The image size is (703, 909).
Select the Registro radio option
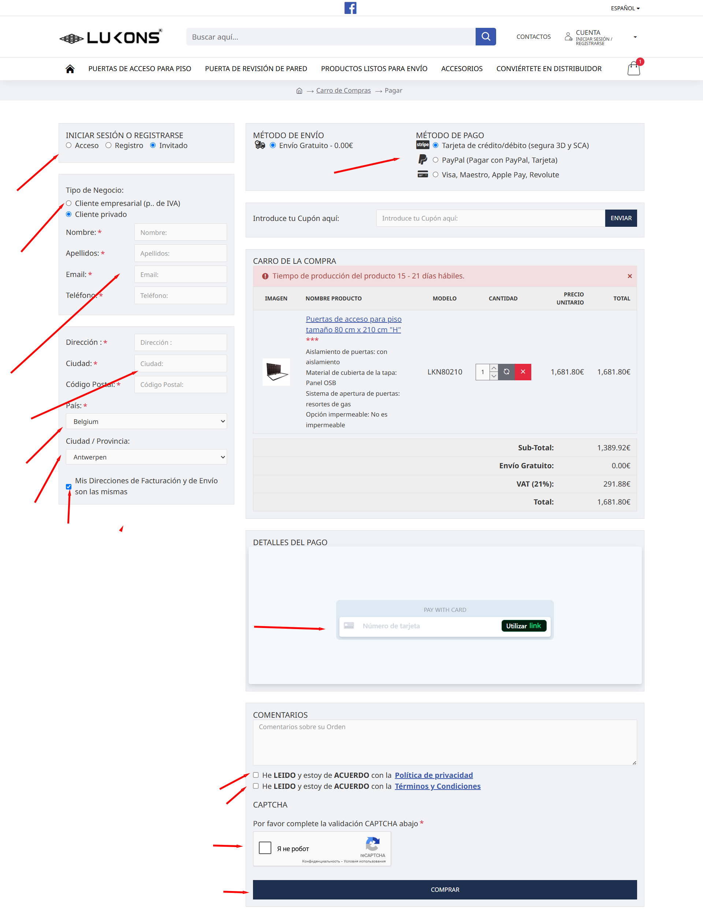pyautogui.click(x=109, y=145)
